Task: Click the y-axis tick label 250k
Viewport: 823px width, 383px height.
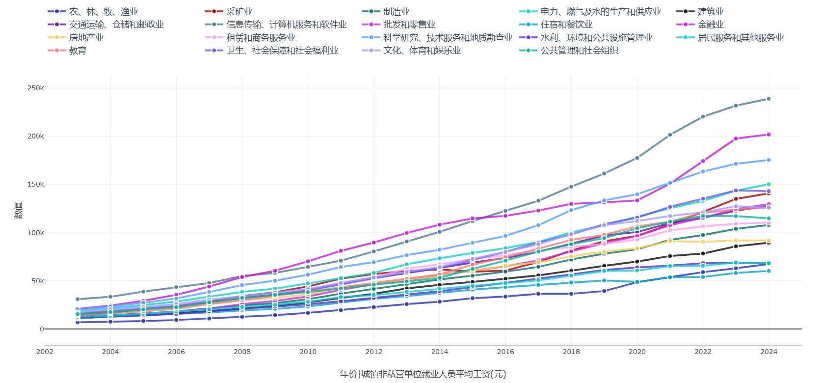Action: coord(36,88)
